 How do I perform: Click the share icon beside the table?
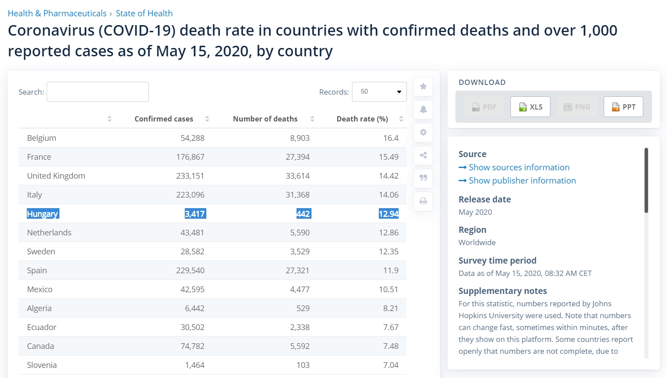[x=423, y=155]
